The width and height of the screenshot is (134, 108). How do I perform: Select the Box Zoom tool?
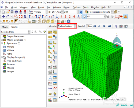pos(16,17)
